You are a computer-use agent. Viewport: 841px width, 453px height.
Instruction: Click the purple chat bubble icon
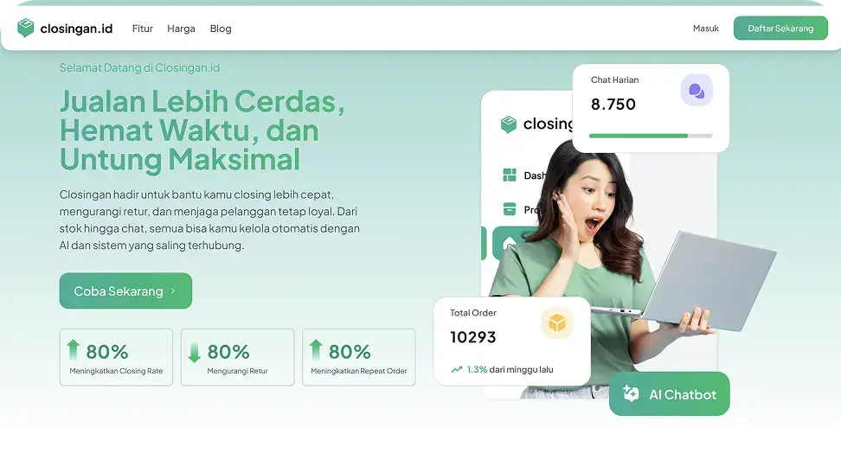click(697, 91)
